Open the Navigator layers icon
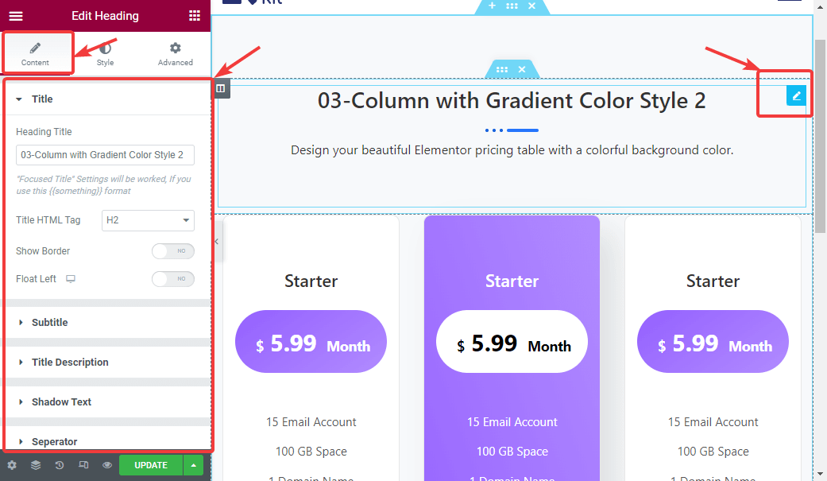 tap(36, 465)
